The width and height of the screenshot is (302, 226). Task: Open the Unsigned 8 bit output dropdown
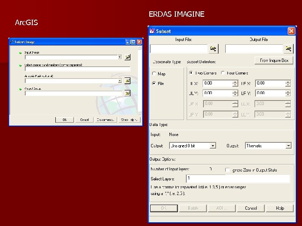point(213,146)
